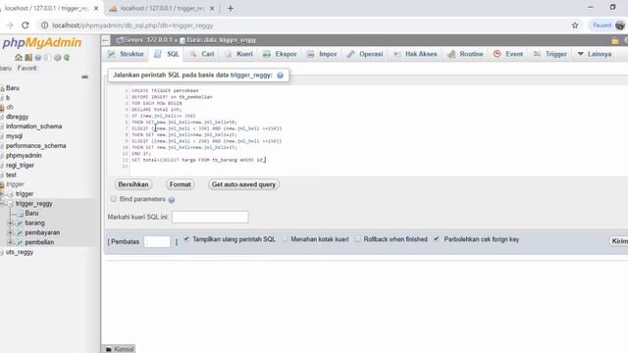This screenshot has width=628, height=353.
Task: Focus the Pembatas delimiter field
Action: [x=157, y=242]
